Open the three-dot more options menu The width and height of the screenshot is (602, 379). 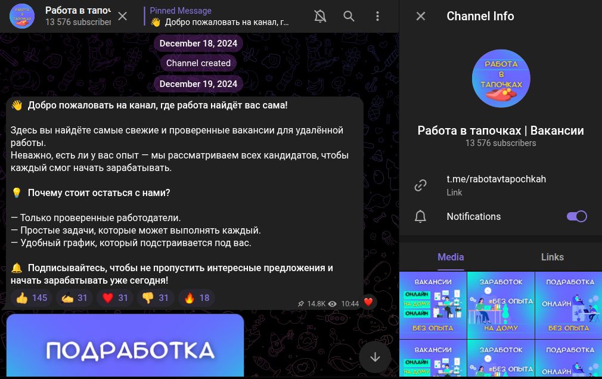point(377,16)
